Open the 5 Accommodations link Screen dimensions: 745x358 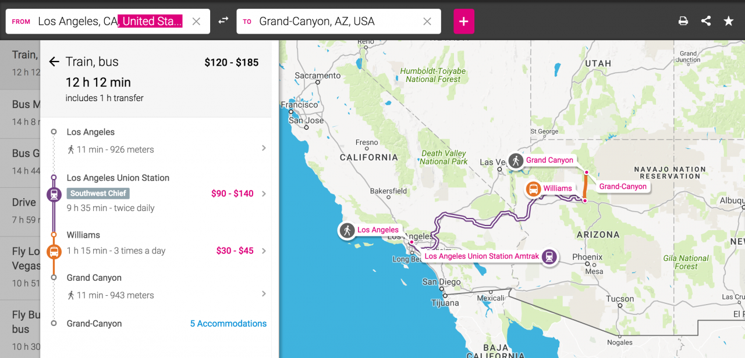[x=228, y=324]
